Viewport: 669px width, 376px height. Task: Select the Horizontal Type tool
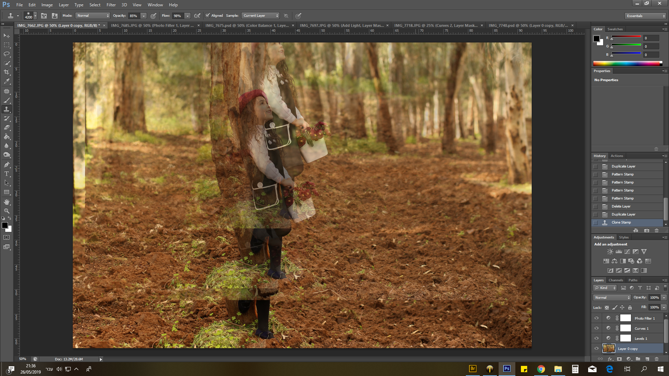pos(7,174)
